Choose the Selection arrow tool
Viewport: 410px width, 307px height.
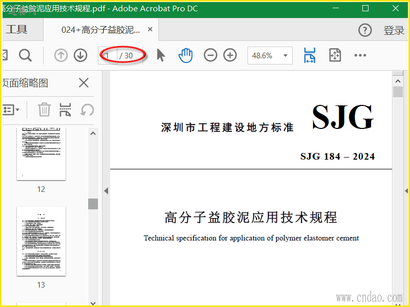click(161, 55)
